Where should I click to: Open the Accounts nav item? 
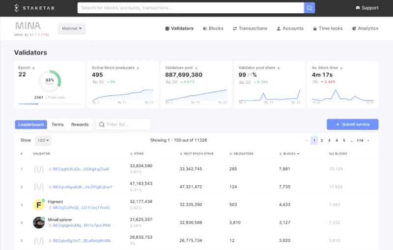click(x=290, y=28)
